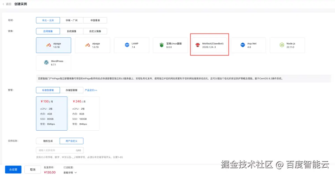Click the 内存: 8GB spec line
Viewport: 335px width, 175px height.
point(78,114)
